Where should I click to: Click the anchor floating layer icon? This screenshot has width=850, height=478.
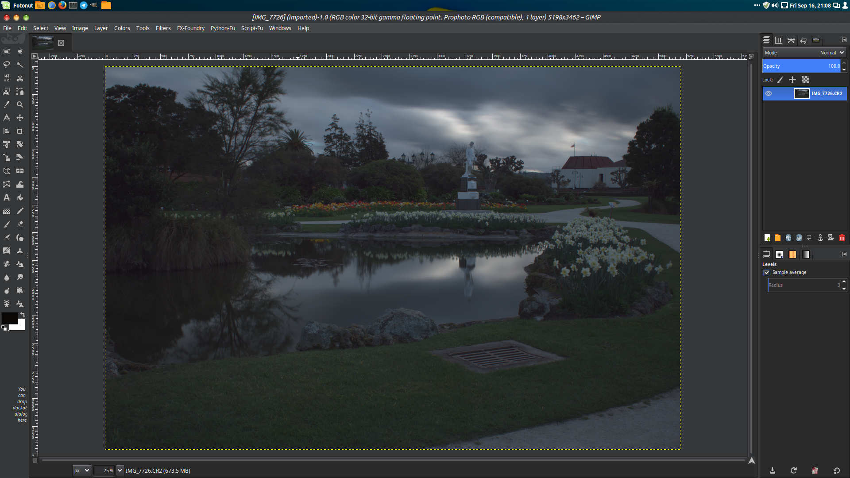pyautogui.click(x=820, y=238)
